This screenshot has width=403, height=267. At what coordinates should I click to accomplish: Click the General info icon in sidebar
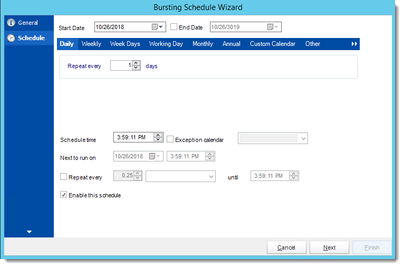11,23
